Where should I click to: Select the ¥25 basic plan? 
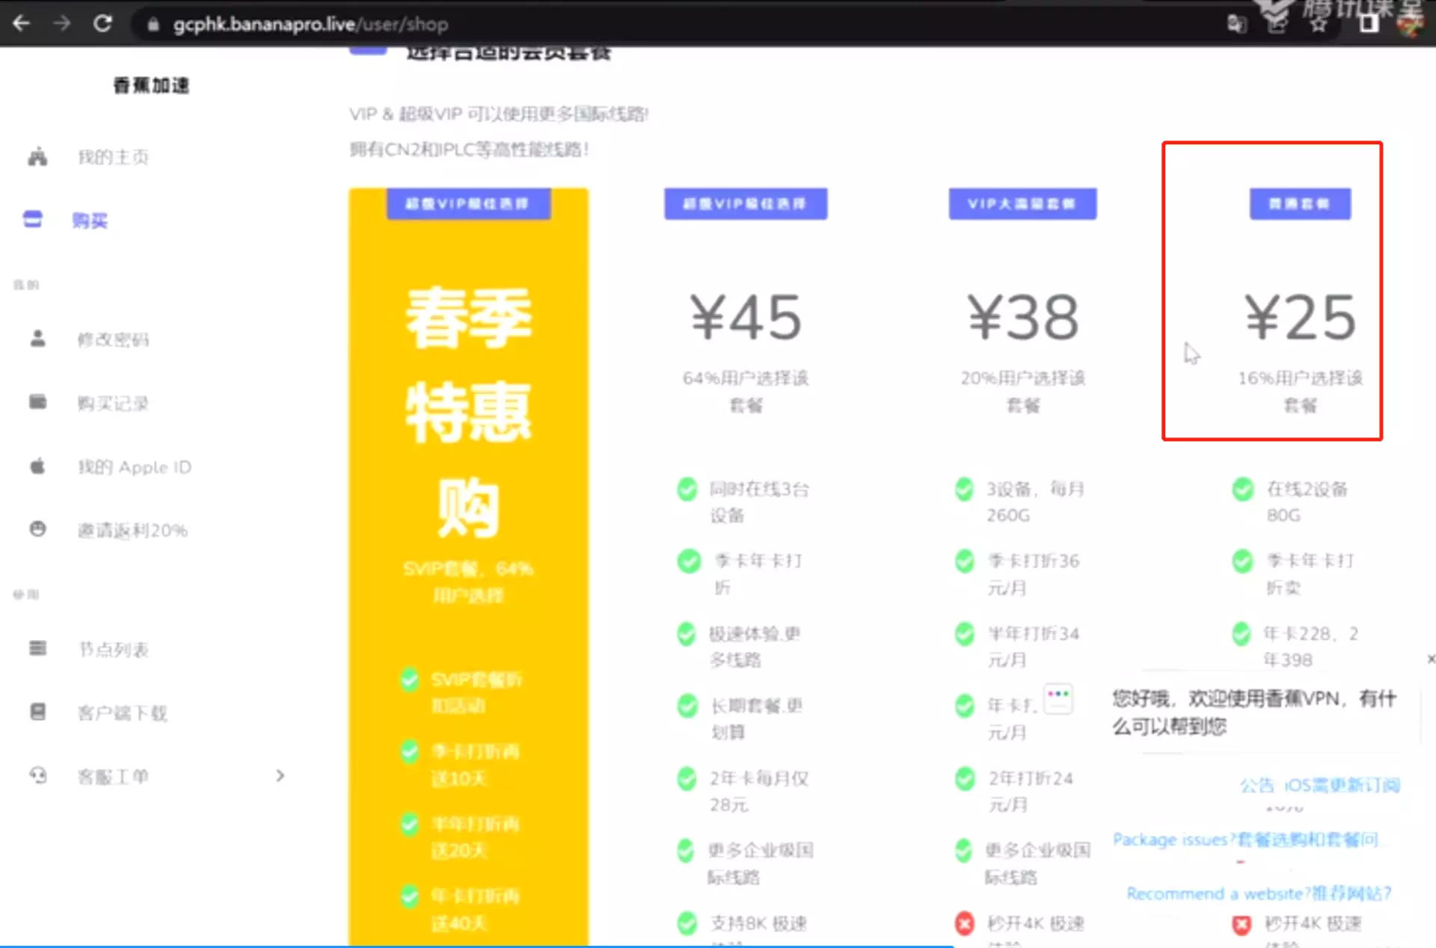click(1300, 318)
